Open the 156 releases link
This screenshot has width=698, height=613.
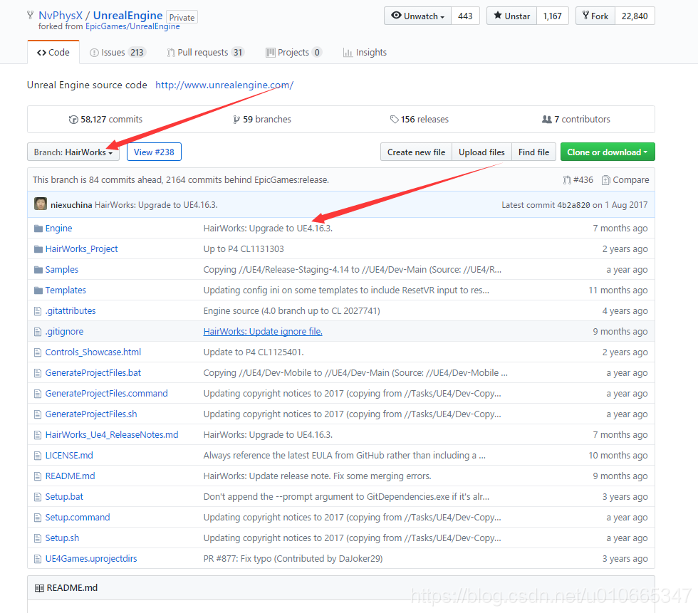[x=420, y=119]
